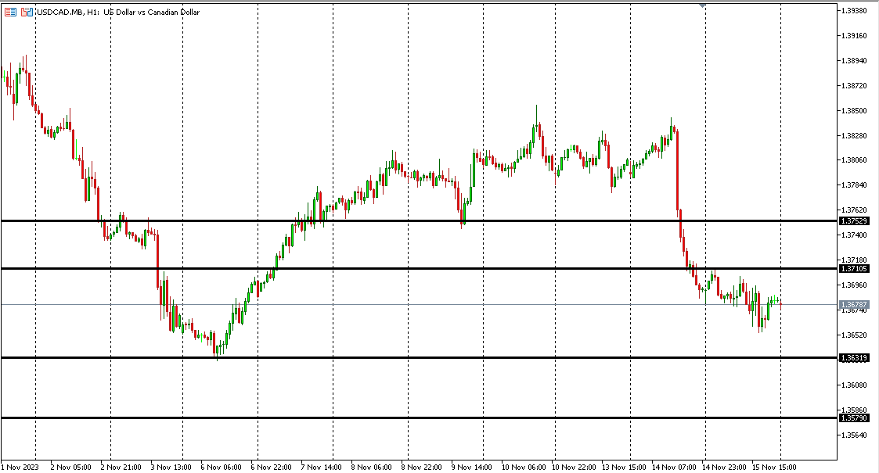This screenshot has height=473, width=879.
Task: Click price scale value 1.36520
Action: 854,335
